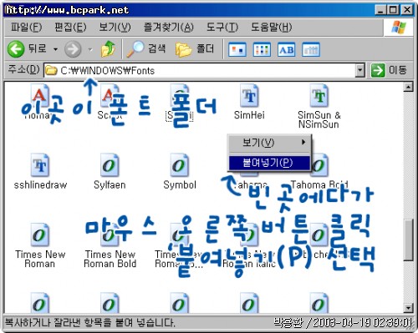Minimize the window
The image size is (418, 333).
tap(380, 10)
